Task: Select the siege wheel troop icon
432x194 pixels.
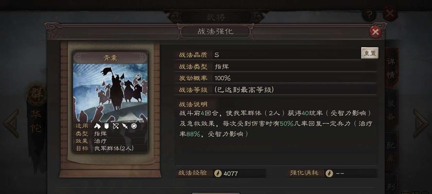Action: pyautogui.click(x=134, y=126)
